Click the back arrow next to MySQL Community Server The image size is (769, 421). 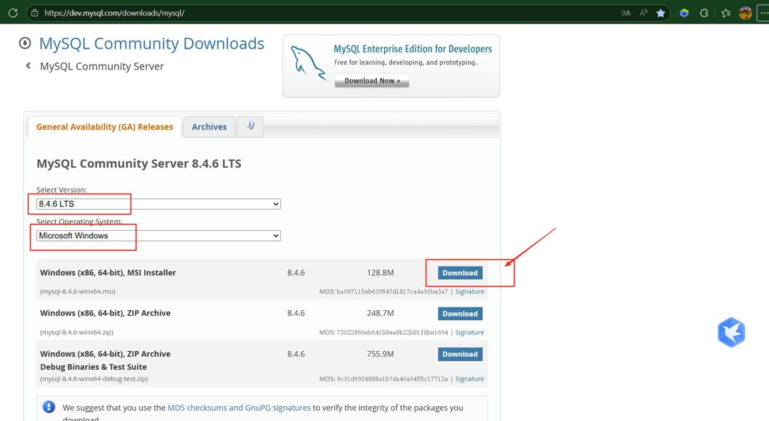tap(28, 65)
